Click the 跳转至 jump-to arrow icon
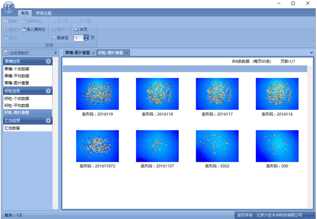This screenshot has width=317, height=219. (54, 38)
